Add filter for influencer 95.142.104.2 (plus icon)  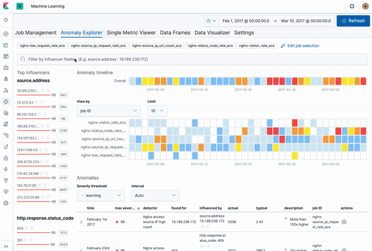coord(40,114)
